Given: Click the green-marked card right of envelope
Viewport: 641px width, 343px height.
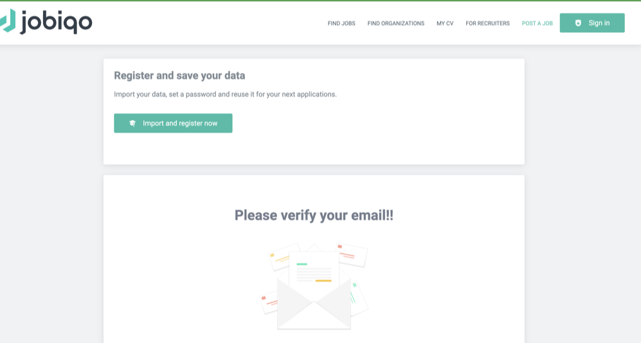Looking at the screenshot, I should 358,295.
